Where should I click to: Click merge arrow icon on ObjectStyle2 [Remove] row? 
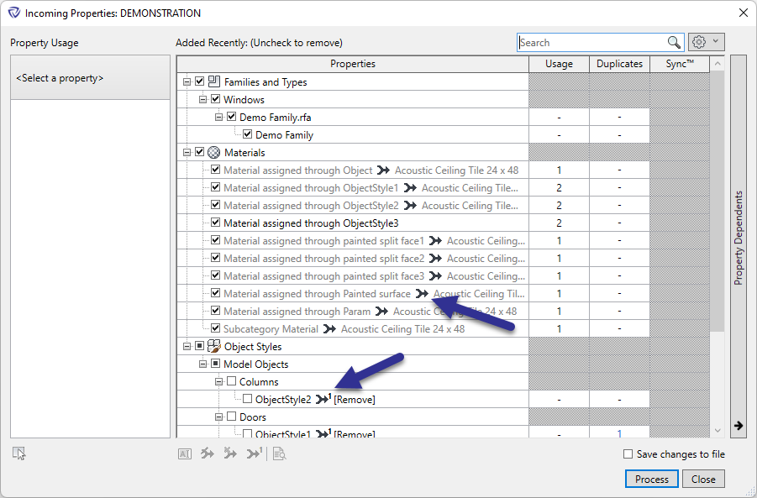coord(323,399)
